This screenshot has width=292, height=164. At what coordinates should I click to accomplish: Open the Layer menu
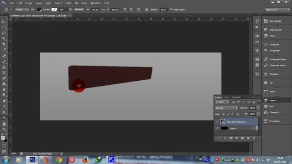[39, 3]
